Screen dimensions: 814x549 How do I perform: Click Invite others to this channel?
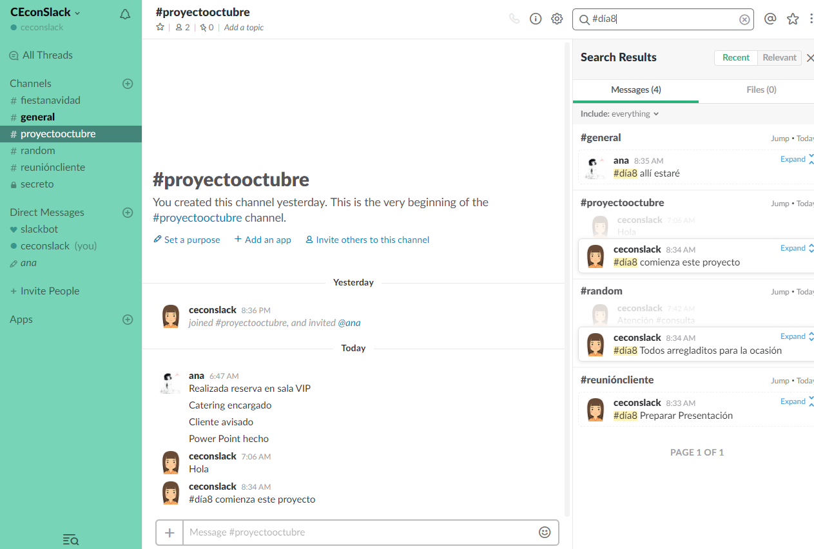[x=367, y=240]
